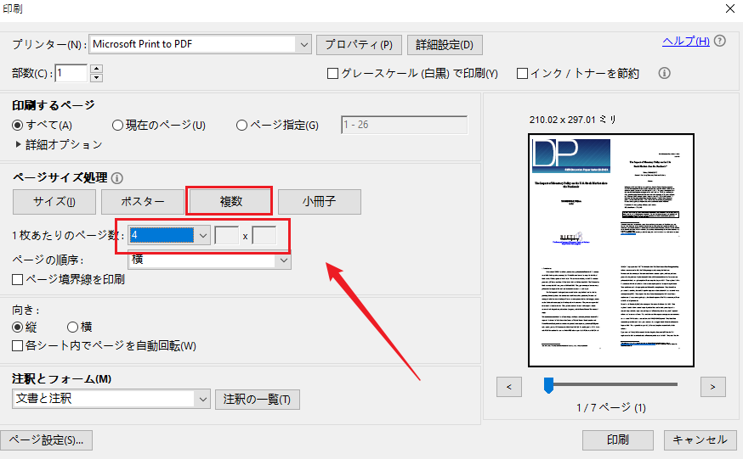Choose 横 landscape orientation radio button
Viewport: 743px width, 459px height.
pos(72,327)
